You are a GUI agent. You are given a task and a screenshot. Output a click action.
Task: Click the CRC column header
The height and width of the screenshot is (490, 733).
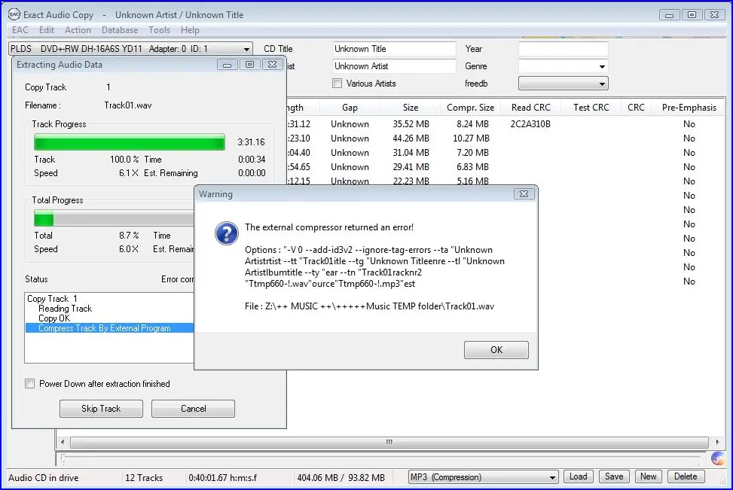pyautogui.click(x=636, y=108)
